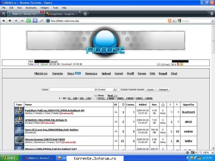Open new tab with plus button

click(x=85, y=14)
